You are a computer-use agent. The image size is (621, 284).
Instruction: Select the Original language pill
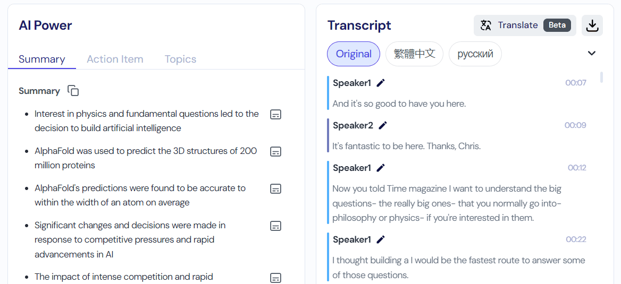pos(354,54)
